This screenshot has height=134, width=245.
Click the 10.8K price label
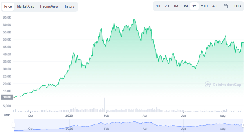7,97
